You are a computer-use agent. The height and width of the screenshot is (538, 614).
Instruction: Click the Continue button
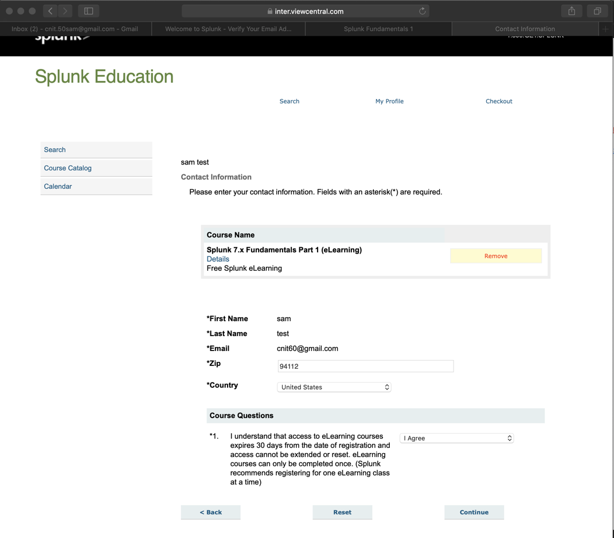(474, 512)
